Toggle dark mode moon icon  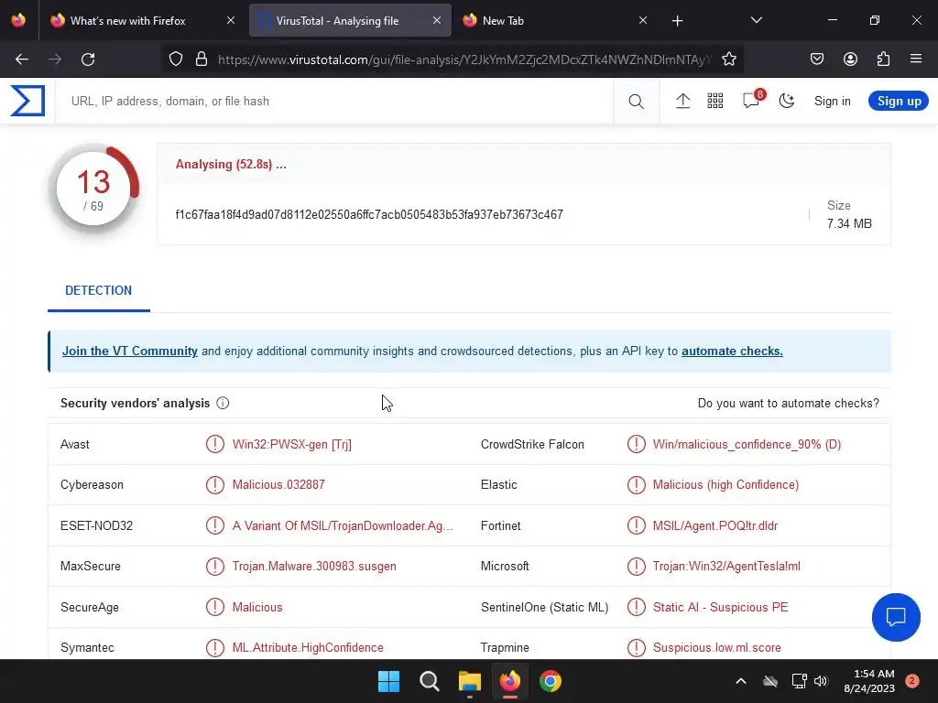pos(787,101)
